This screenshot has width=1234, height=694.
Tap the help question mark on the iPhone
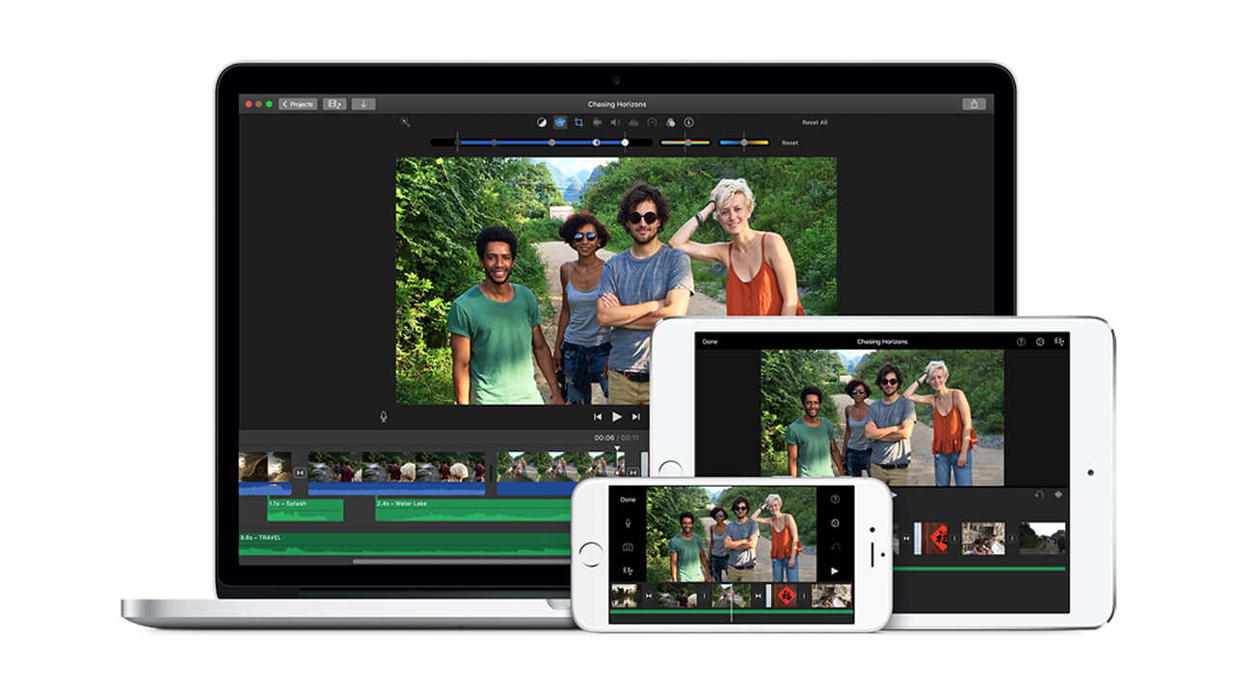(x=835, y=499)
